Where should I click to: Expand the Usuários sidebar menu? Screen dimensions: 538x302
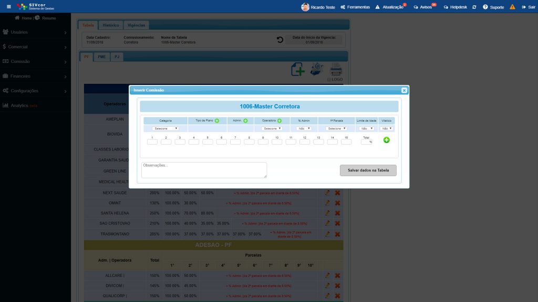(35, 32)
